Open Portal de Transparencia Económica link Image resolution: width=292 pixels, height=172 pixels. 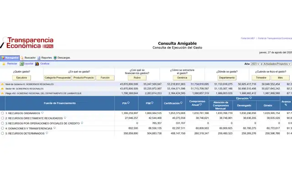tap(275, 38)
